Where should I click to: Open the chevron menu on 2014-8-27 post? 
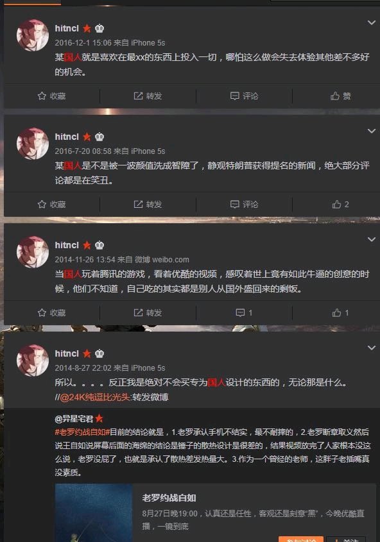pos(372,348)
